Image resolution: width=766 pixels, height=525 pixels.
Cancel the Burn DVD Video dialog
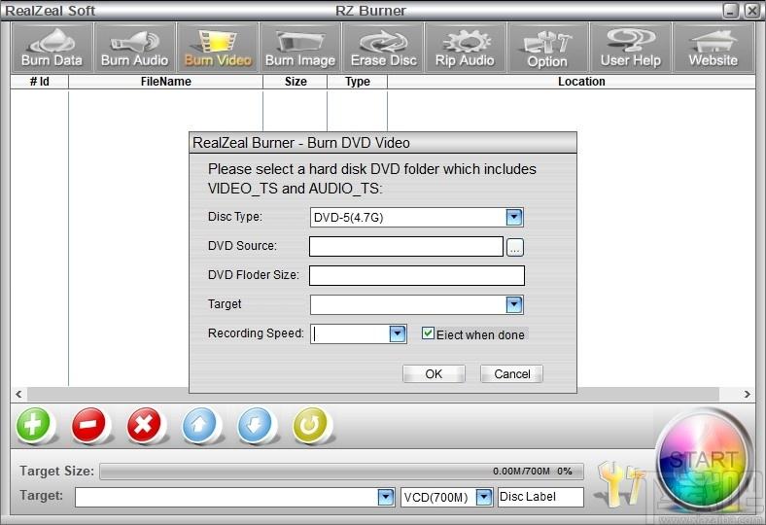[511, 374]
